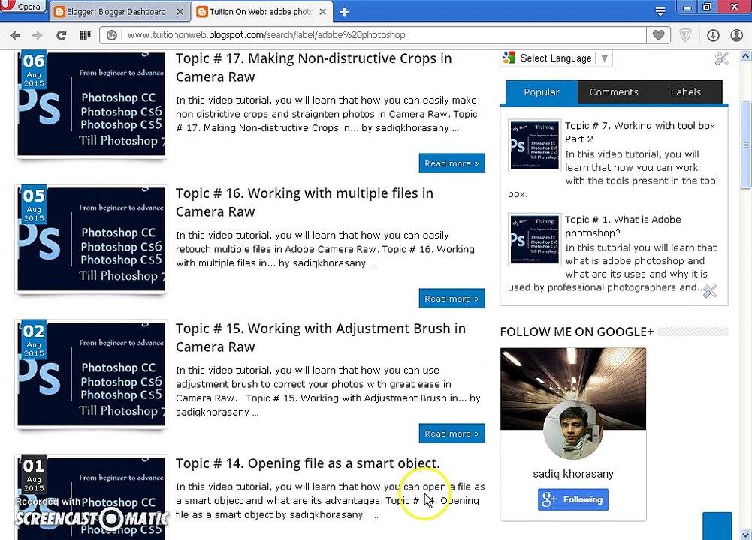
Task: Click the Google+ Following button
Action: pos(573,499)
